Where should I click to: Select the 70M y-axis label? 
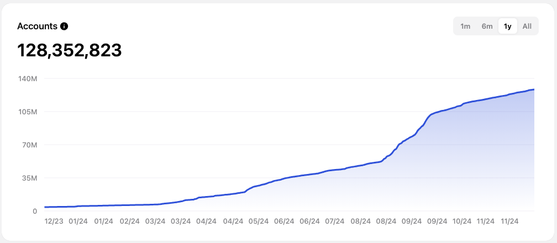coord(28,145)
